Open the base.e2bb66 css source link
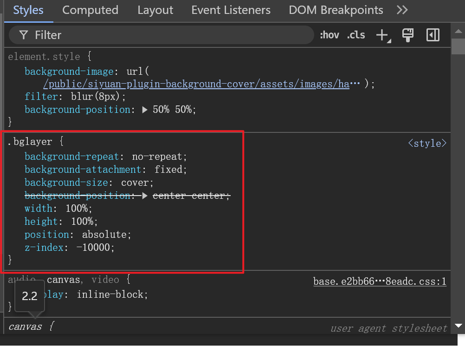This screenshot has height=347, width=465. point(380,282)
